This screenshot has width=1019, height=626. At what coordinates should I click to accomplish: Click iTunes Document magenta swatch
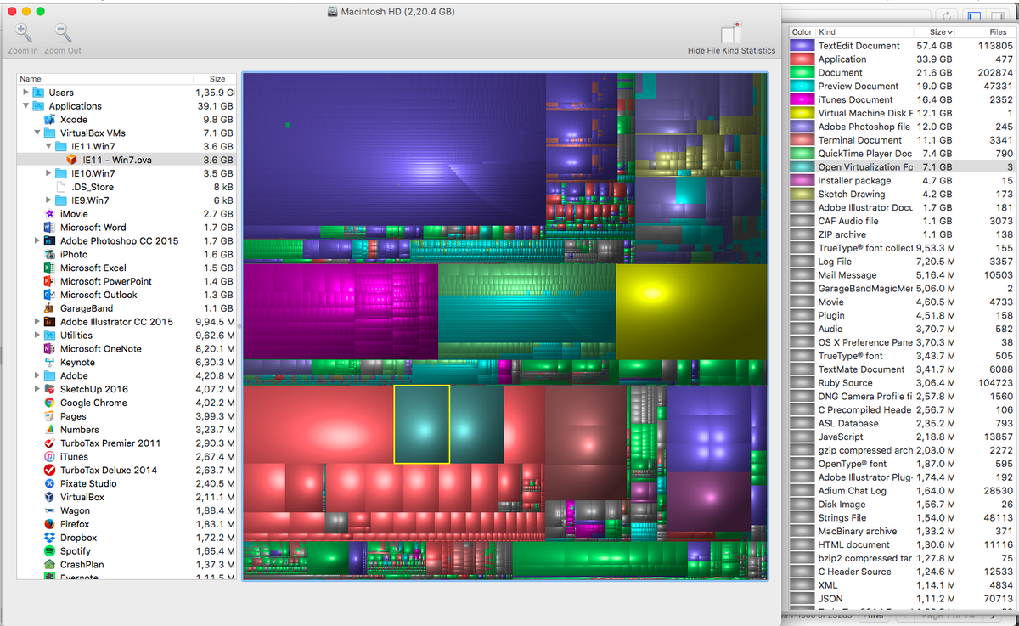[x=802, y=99]
